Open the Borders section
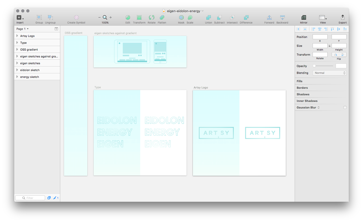Image resolution: width=363 pixels, height=222 pixels. tap(302, 88)
